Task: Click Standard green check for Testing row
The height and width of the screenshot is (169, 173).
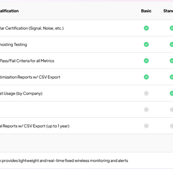Action: 171,44
